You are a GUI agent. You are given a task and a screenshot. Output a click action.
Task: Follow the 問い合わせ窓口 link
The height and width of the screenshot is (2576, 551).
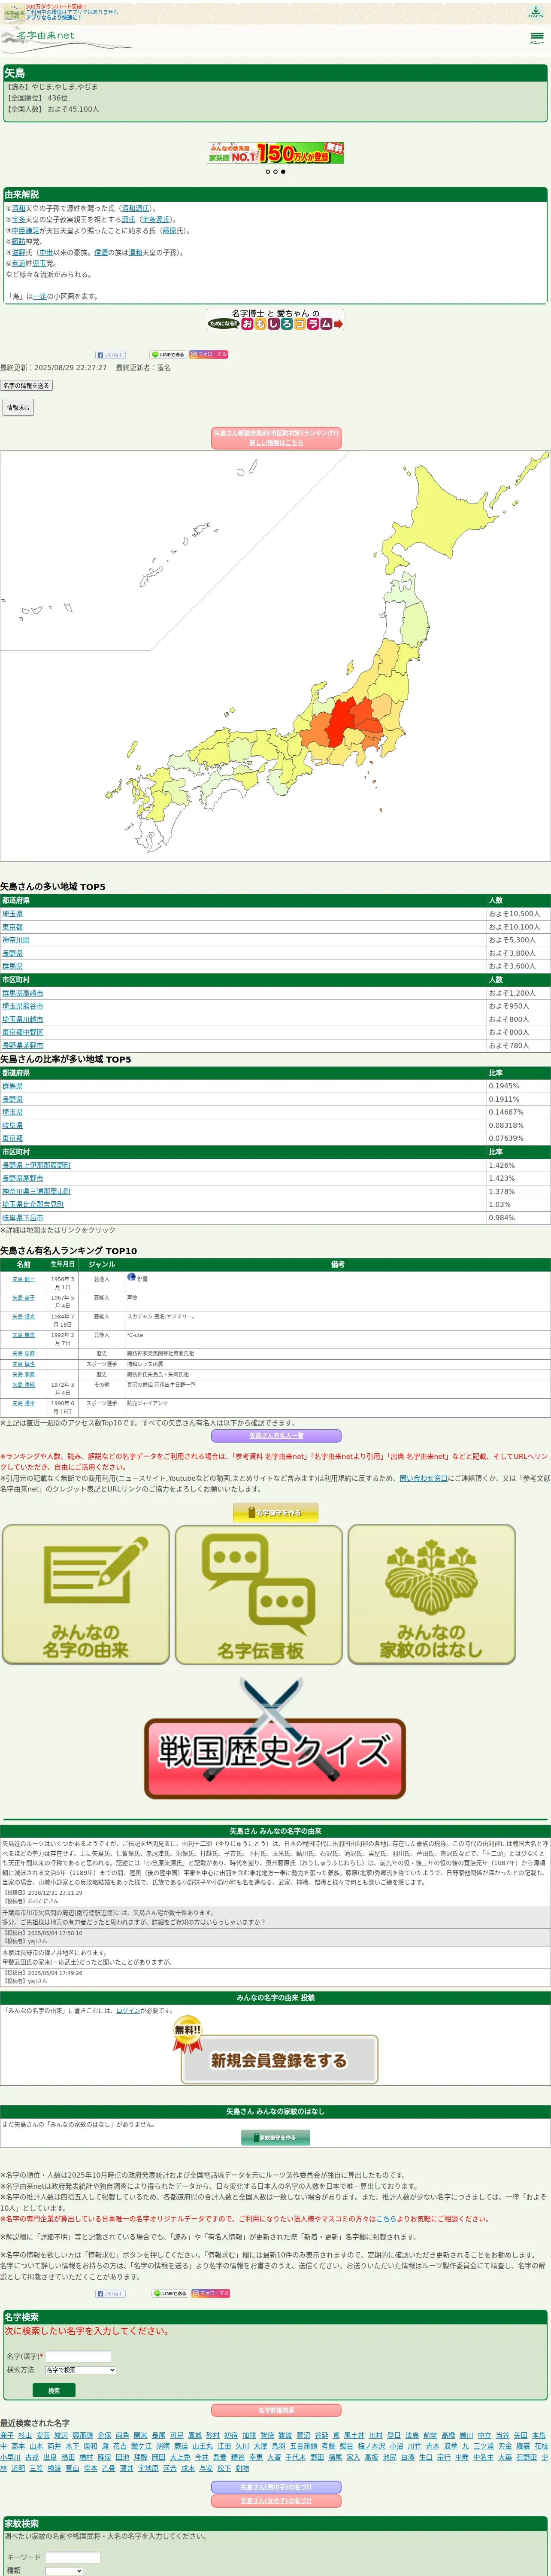click(424, 1478)
